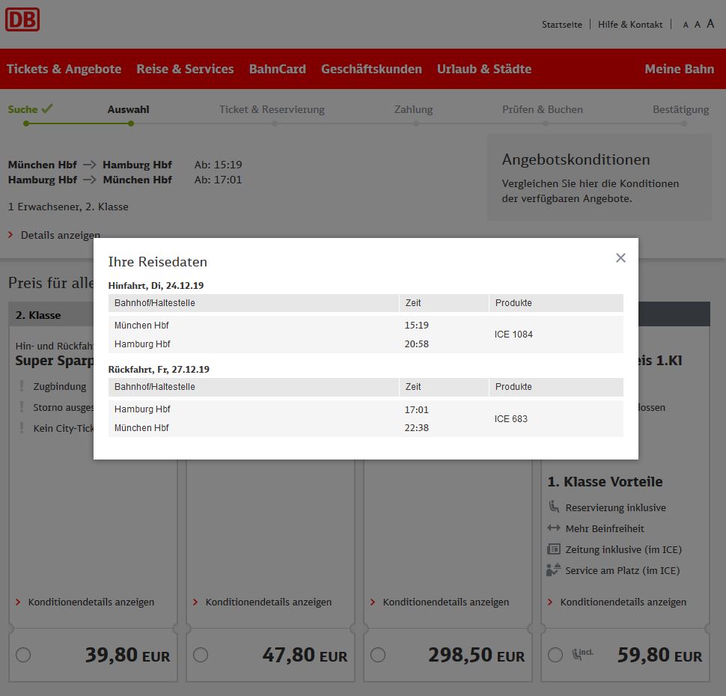Click Hinfahrt, Di, 24.12.19 heading
The height and width of the screenshot is (696, 726).
156,285
